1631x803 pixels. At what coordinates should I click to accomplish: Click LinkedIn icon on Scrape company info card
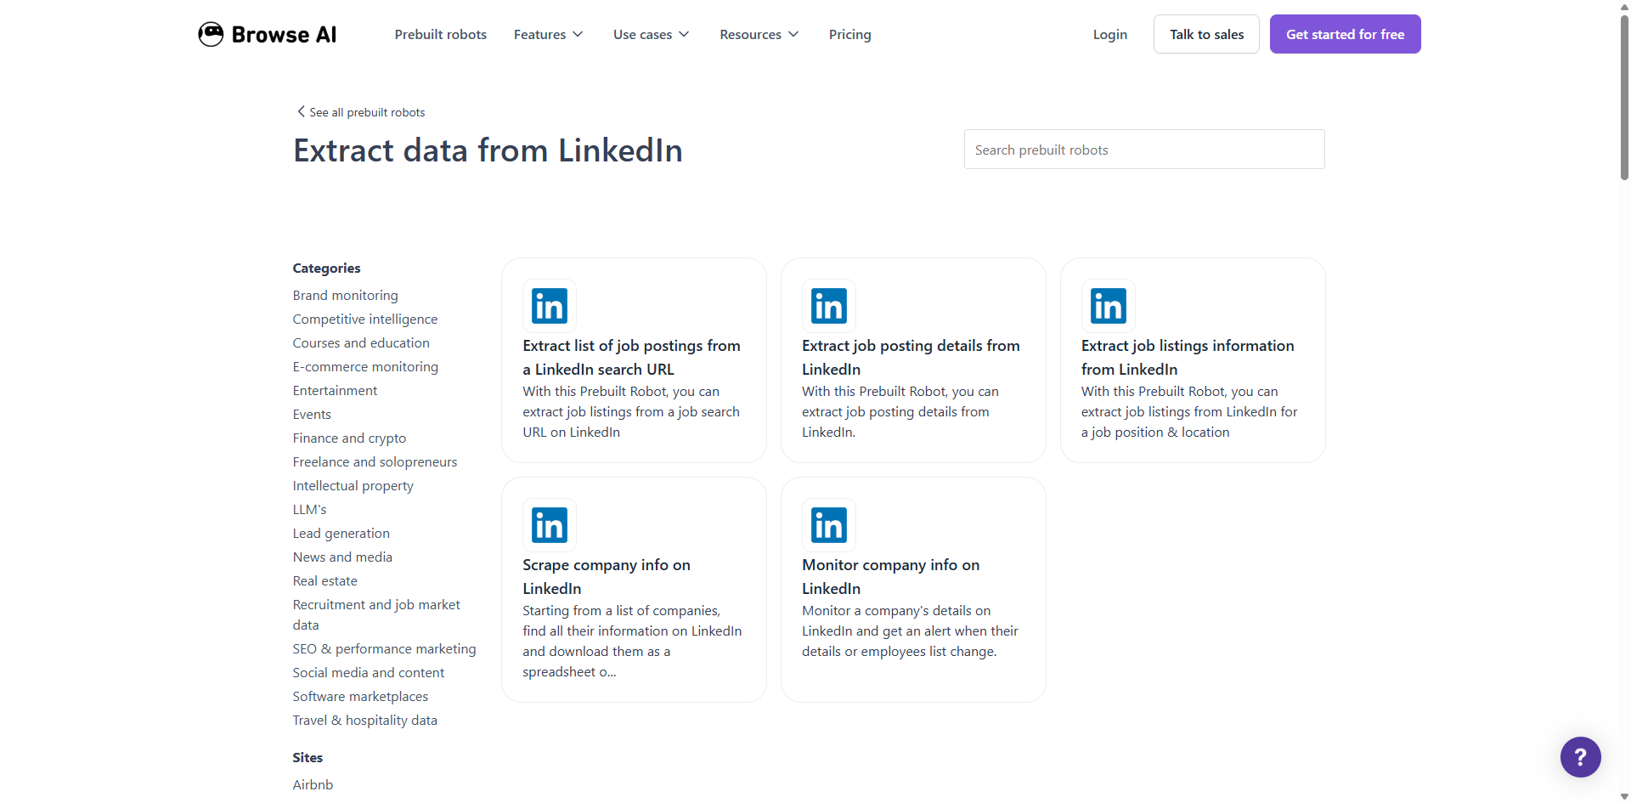(549, 525)
